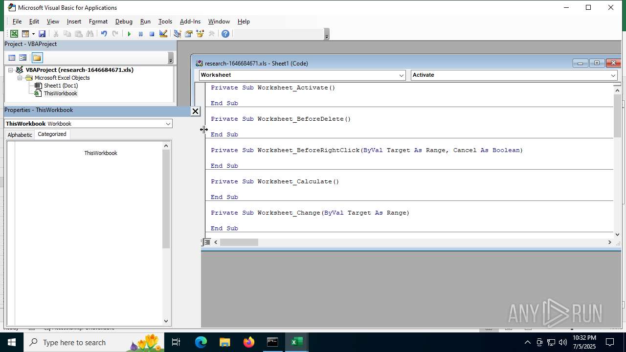Open the Window menu
Image resolution: width=626 pixels, height=352 pixels.
click(x=219, y=22)
